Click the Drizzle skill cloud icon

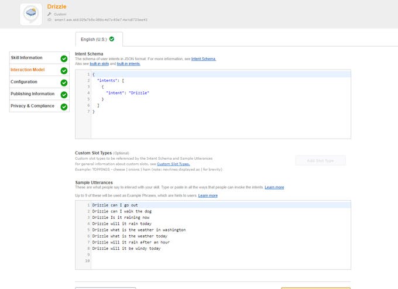[x=31, y=14]
